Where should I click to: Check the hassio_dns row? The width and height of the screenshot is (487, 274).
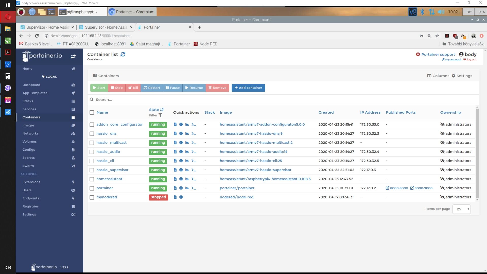[92, 134]
